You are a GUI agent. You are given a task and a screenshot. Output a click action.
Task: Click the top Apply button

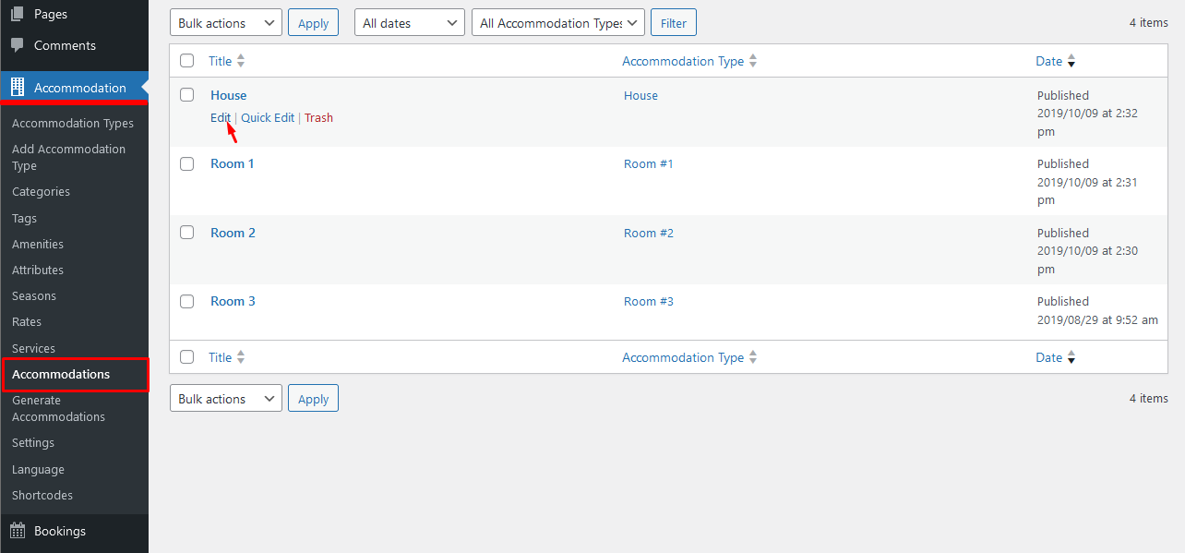click(314, 23)
